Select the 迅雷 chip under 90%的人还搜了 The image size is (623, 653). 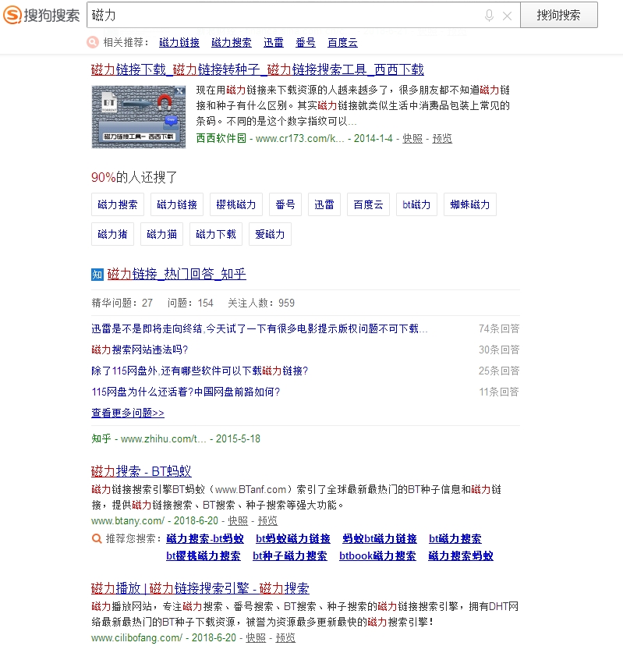(x=324, y=204)
